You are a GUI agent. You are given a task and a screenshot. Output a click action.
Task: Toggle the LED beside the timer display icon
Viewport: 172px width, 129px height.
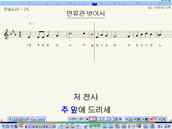click(143, 119)
